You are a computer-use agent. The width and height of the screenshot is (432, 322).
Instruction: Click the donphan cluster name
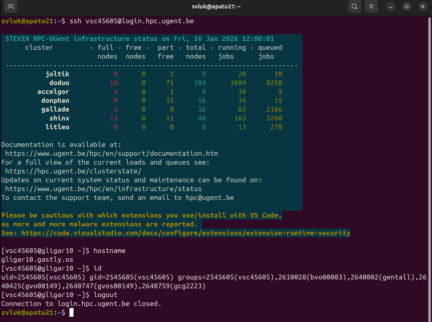pyautogui.click(x=55, y=100)
